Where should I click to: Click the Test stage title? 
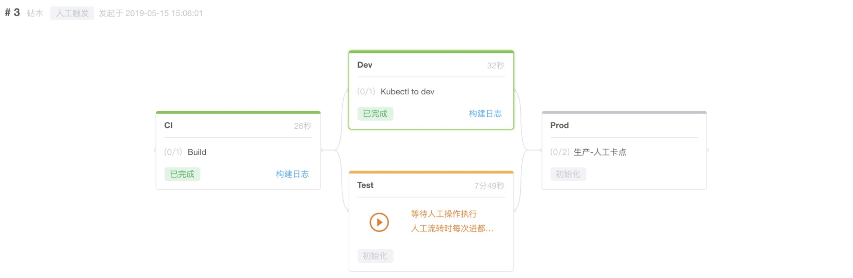(x=365, y=185)
